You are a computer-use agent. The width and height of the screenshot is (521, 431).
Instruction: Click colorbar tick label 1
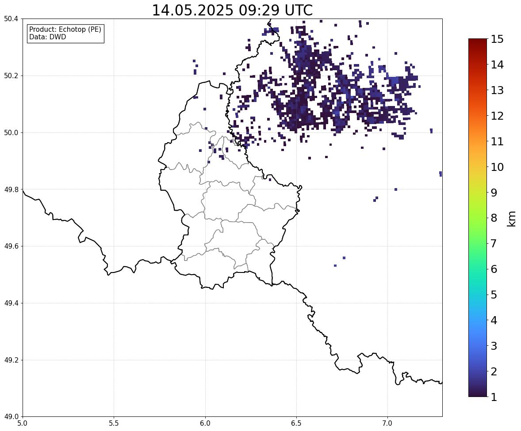(494, 397)
